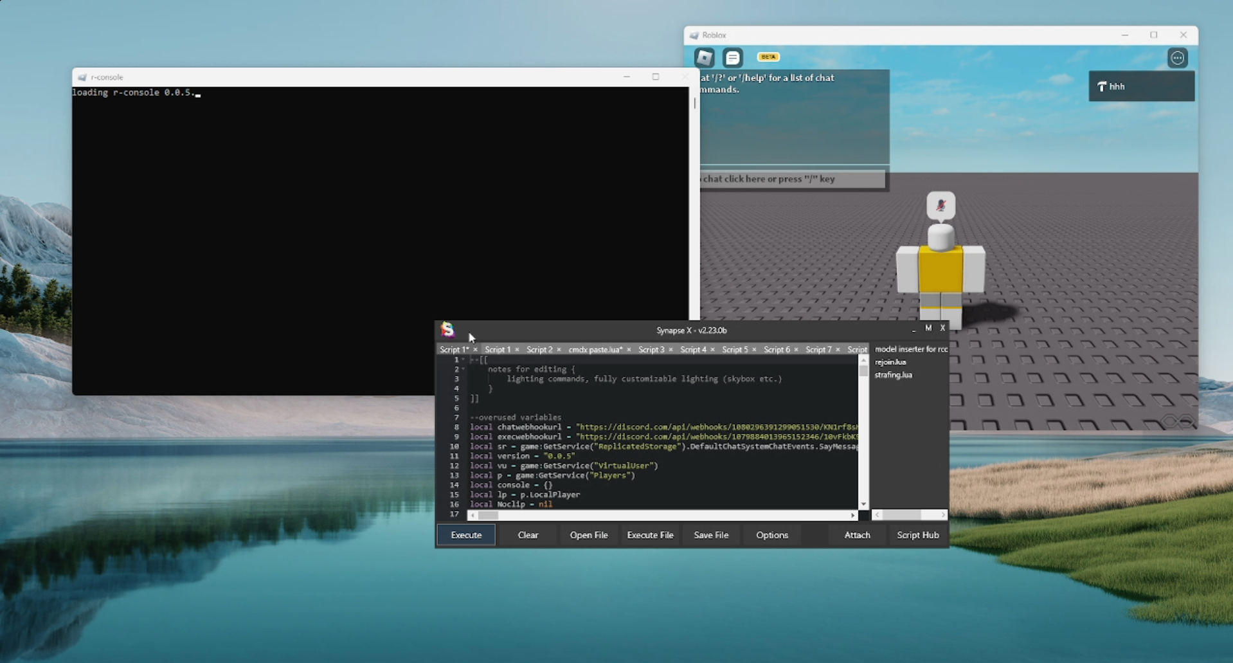Close the Script 6 tab using its x
The height and width of the screenshot is (663, 1233).
pos(796,350)
